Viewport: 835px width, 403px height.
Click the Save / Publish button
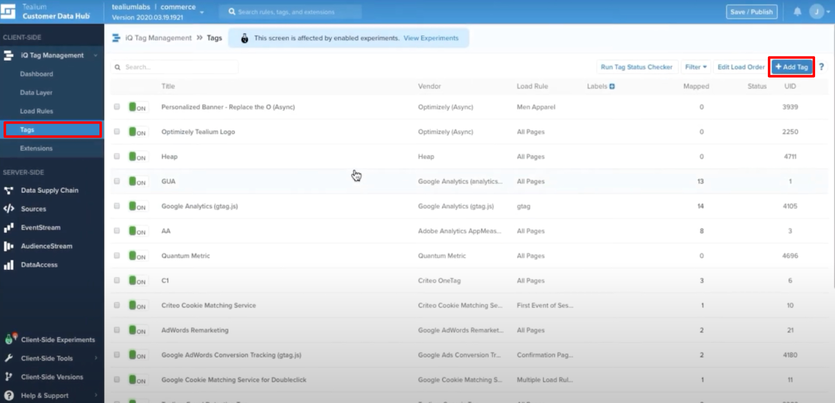pos(751,12)
